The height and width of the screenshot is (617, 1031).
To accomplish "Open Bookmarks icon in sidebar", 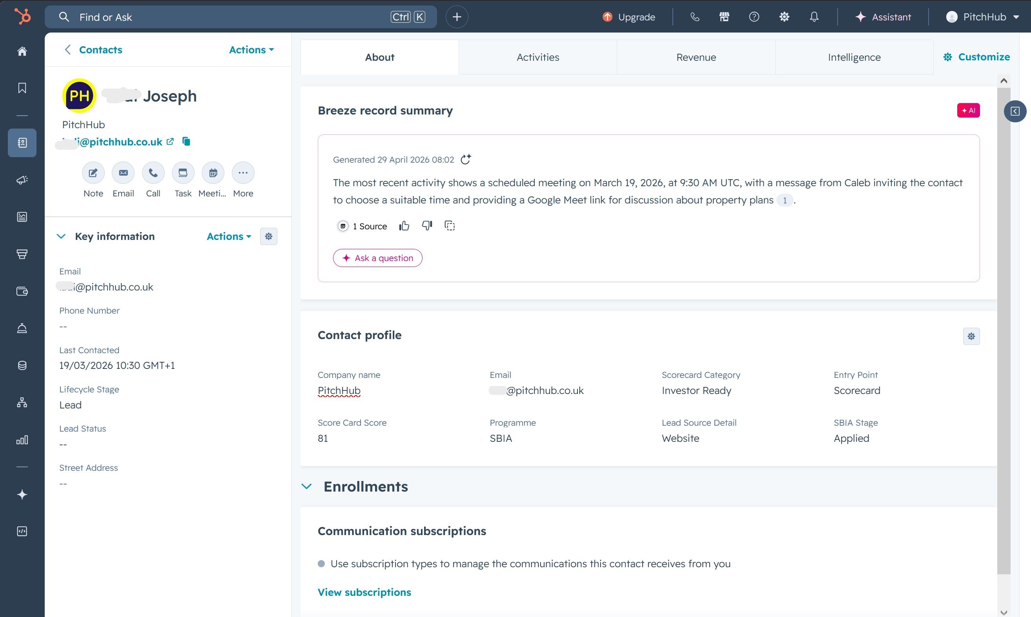I will click(22, 88).
